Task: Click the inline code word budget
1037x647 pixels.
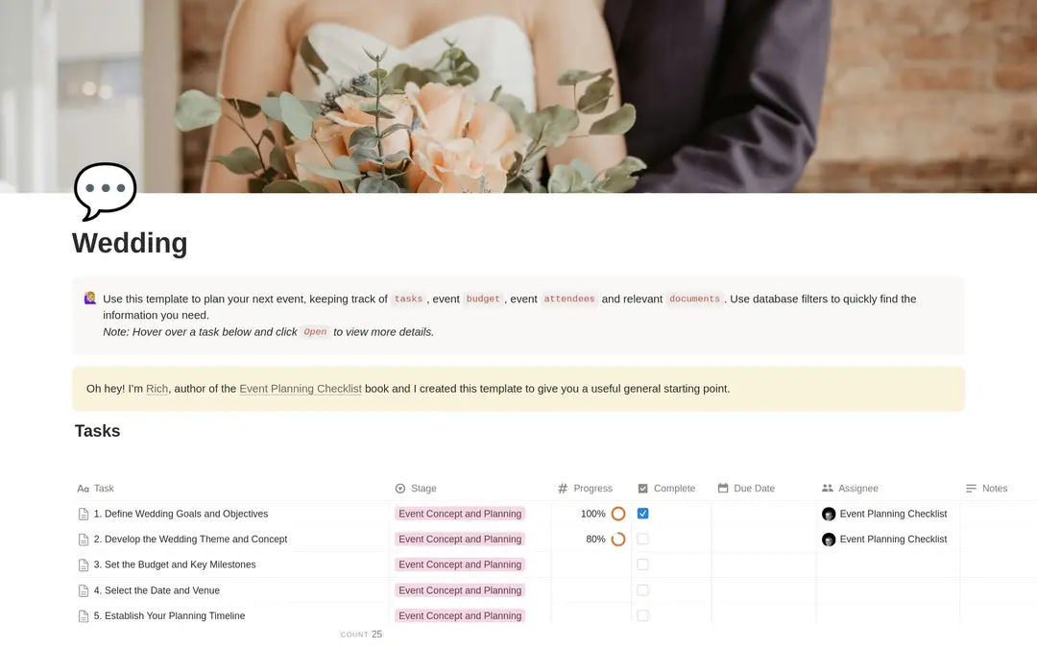Action: click(483, 299)
